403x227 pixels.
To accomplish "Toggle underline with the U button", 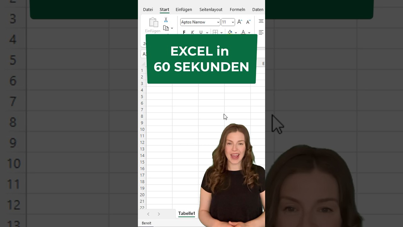I will [x=201, y=32].
